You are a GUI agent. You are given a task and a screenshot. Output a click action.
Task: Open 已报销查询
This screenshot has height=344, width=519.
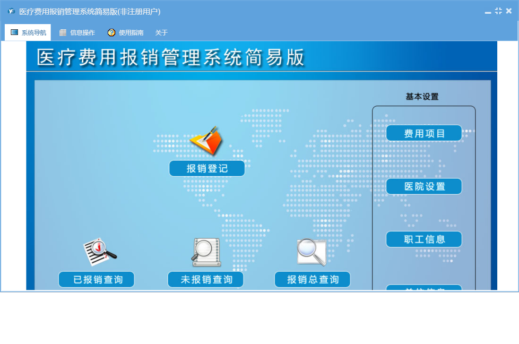(x=96, y=280)
